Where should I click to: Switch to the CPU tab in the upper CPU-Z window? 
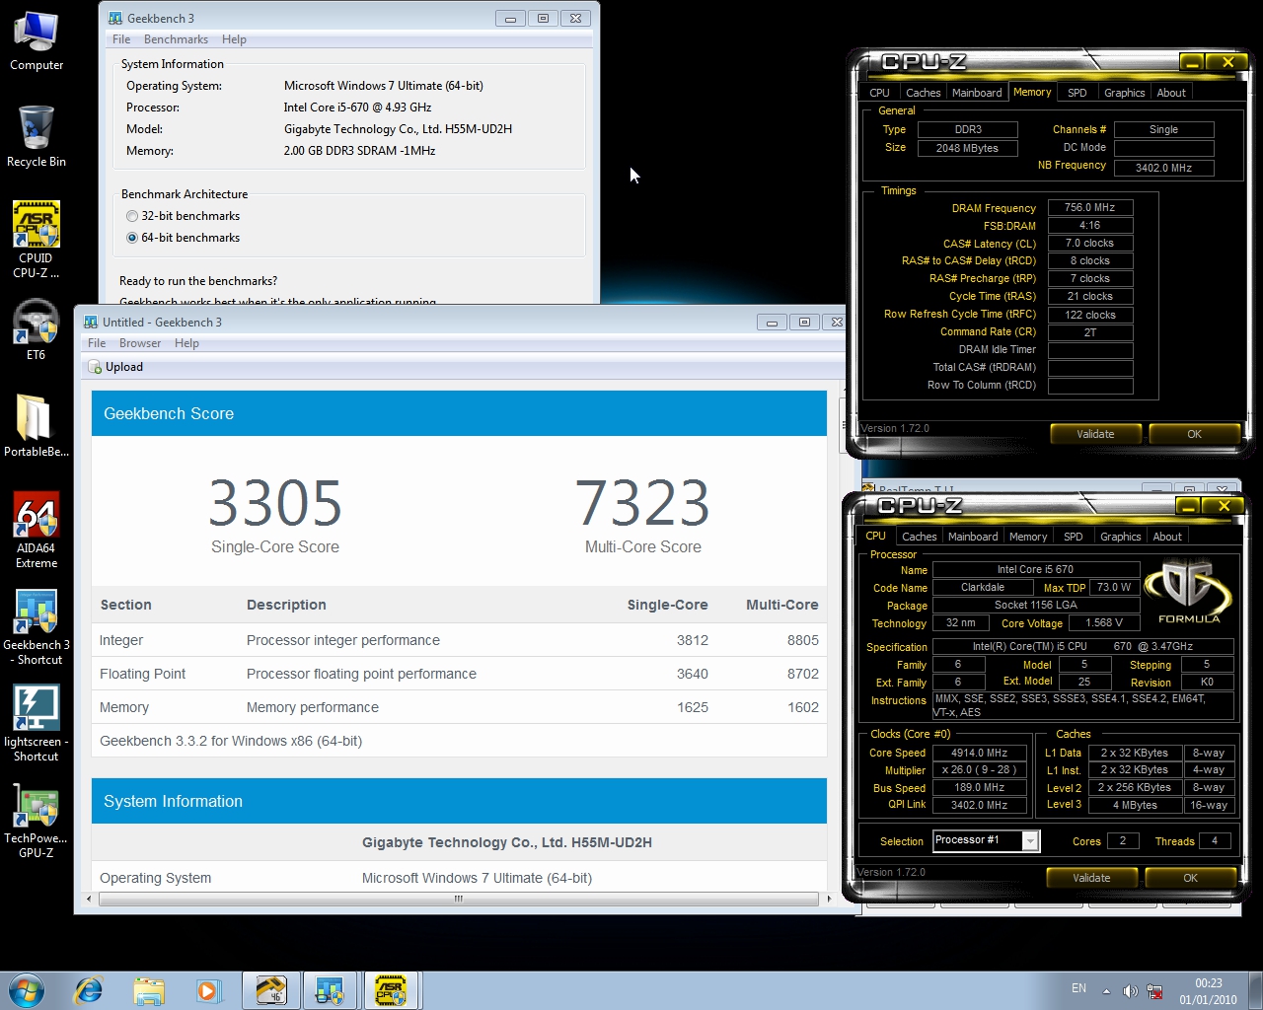click(880, 93)
